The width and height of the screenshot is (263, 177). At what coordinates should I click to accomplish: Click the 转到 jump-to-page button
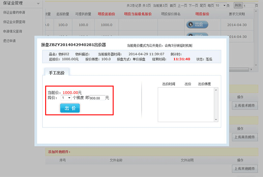tap(238, 5)
